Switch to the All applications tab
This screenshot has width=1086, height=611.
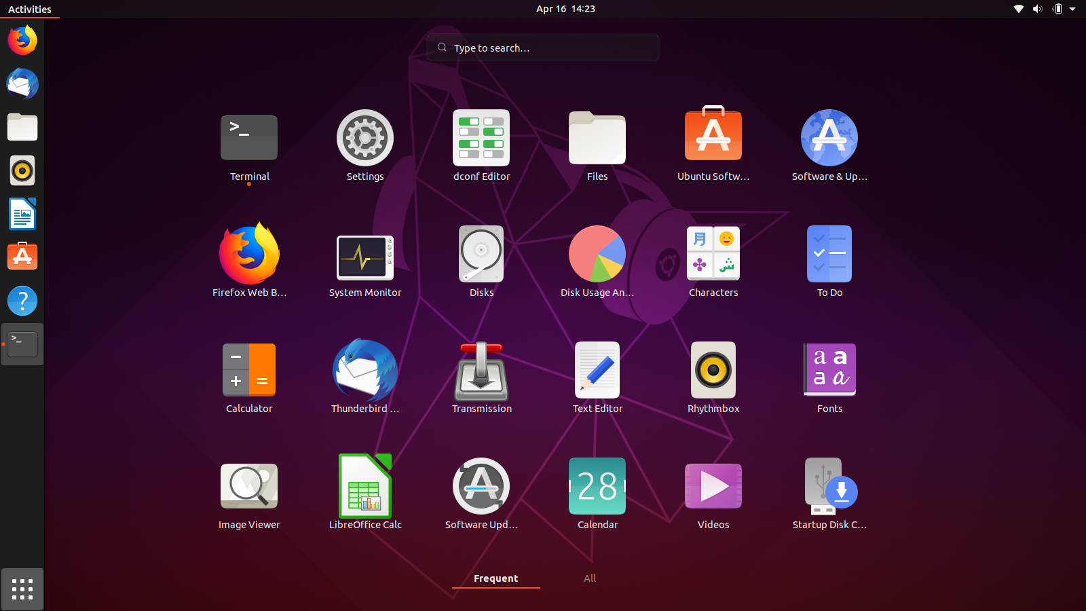(x=589, y=578)
